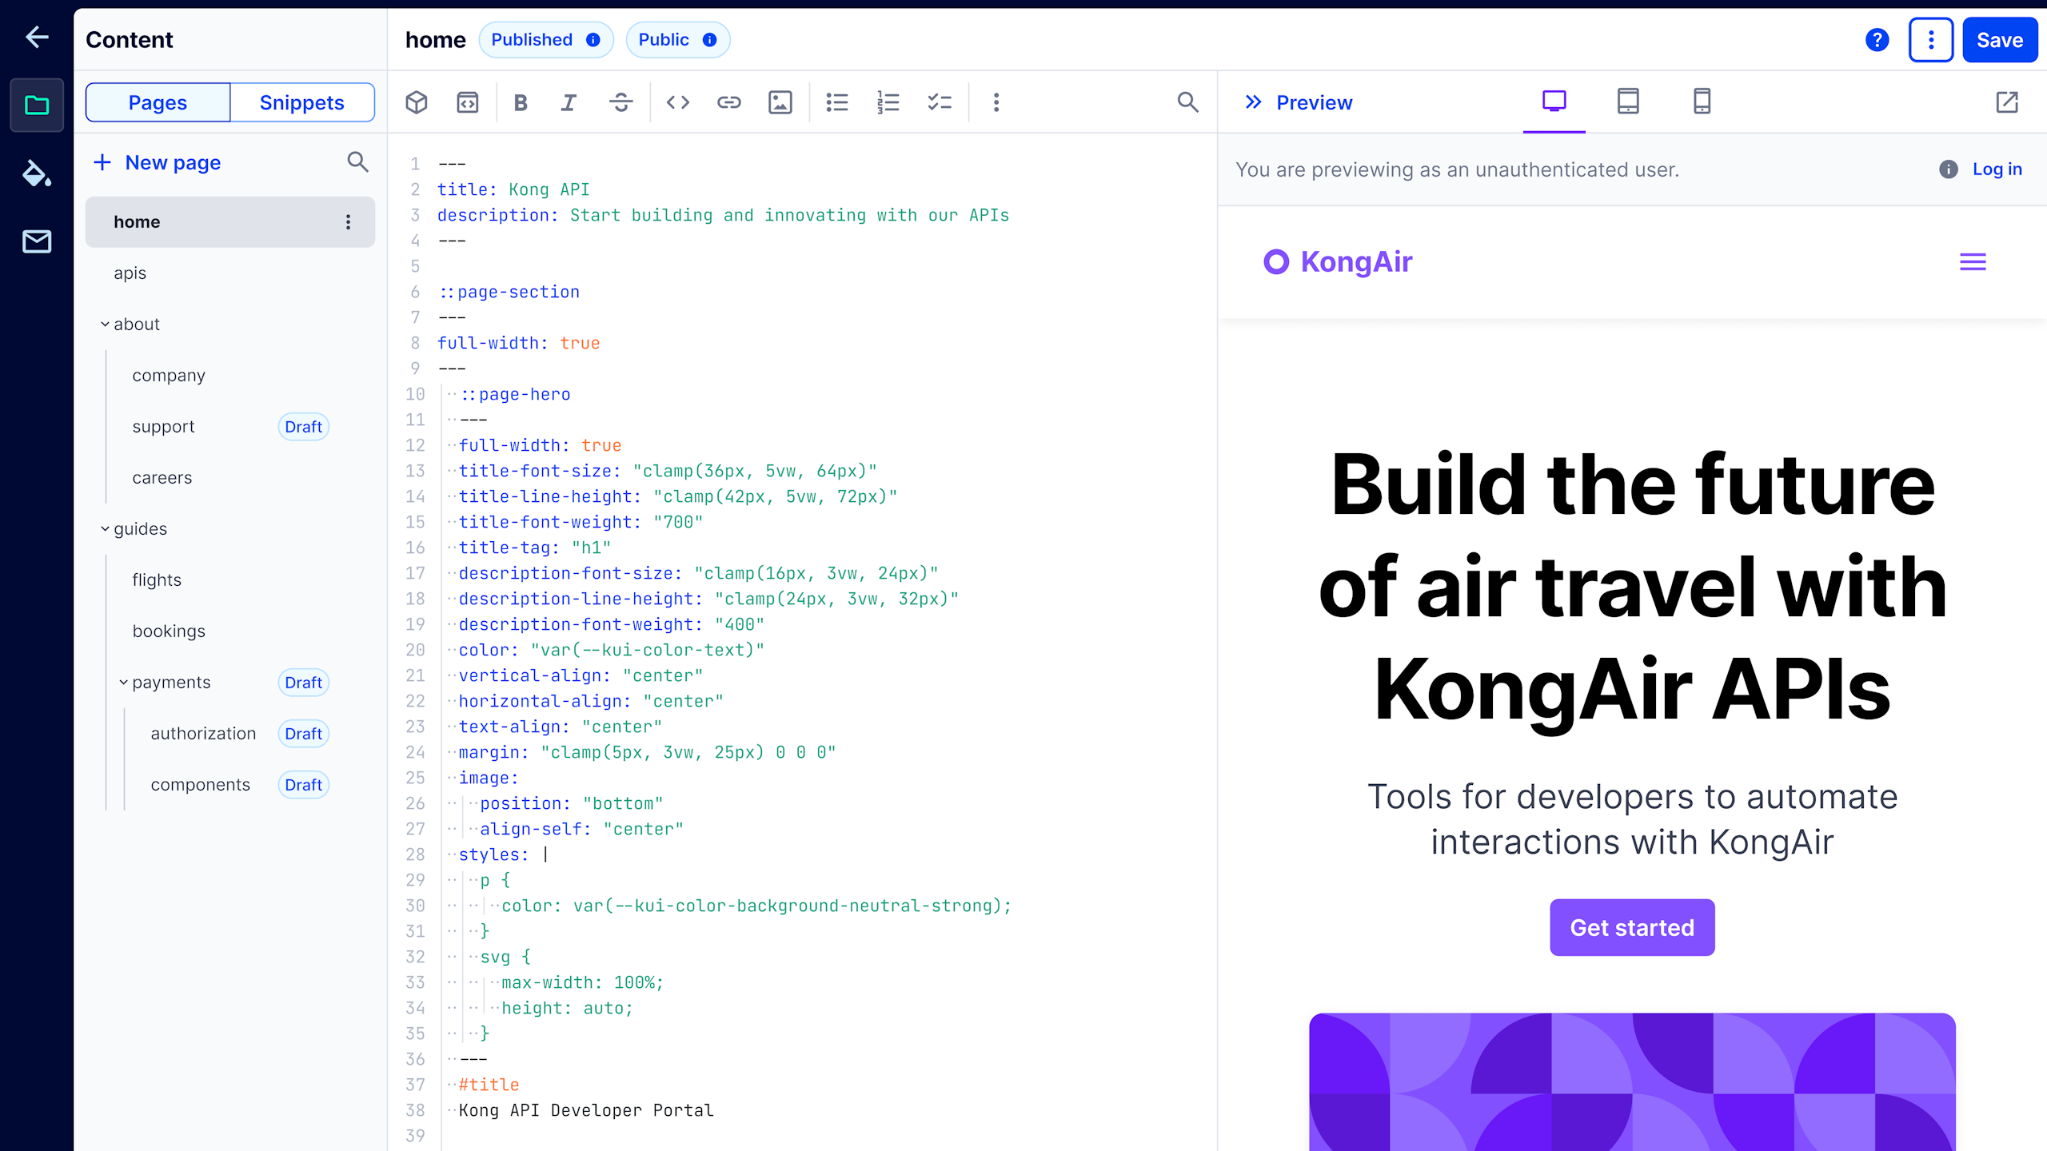
Task: Select the home page row
Action: [x=230, y=222]
